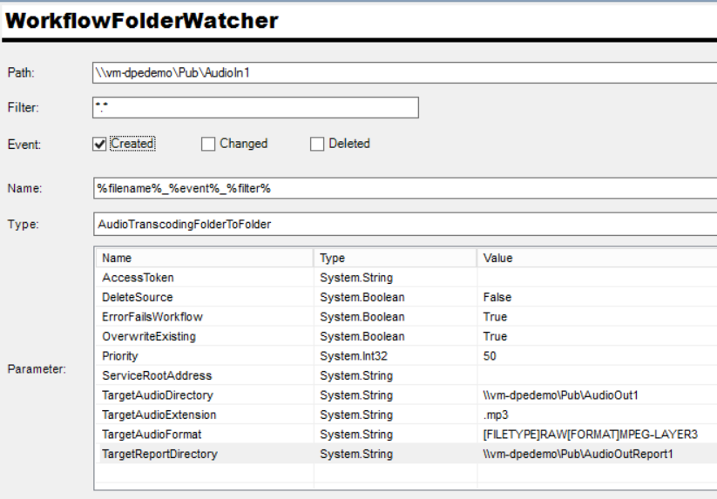
Task: Select the ErrorFailsWorkflow value True
Action: [x=495, y=317]
